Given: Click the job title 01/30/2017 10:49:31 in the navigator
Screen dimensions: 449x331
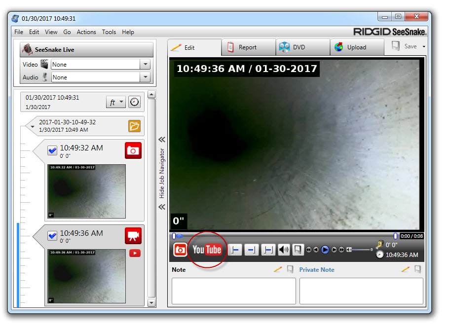Looking at the screenshot, I should pos(52,97).
